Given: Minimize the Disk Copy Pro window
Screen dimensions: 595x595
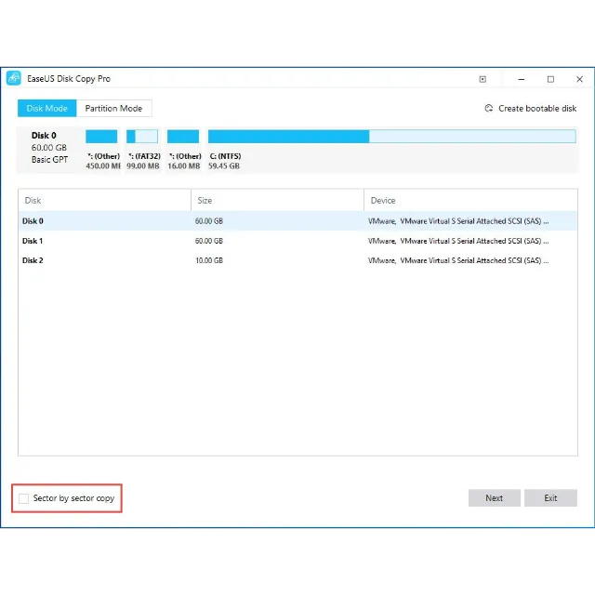Looking at the screenshot, I should pos(517,79).
